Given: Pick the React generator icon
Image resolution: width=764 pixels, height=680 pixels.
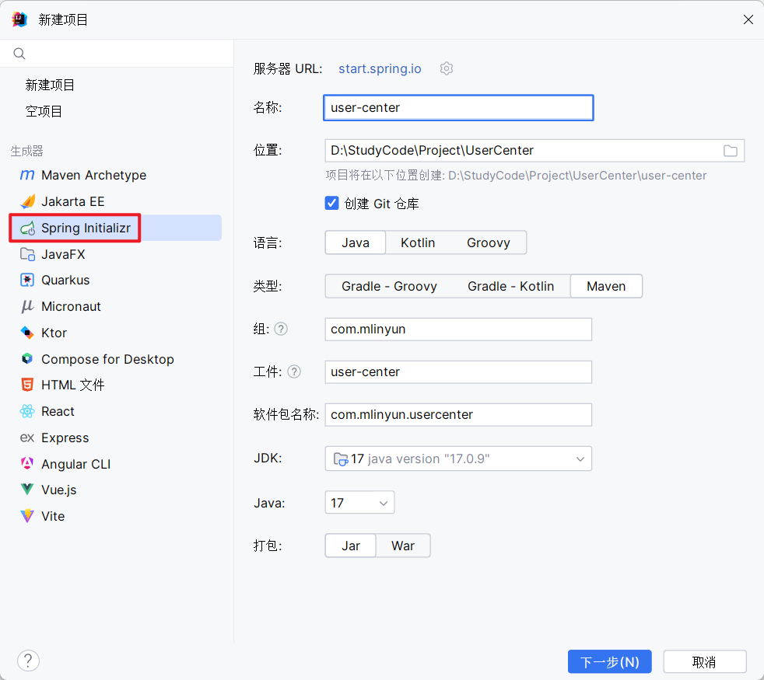Looking at the screenshot, I should click(x=27, y=411).
